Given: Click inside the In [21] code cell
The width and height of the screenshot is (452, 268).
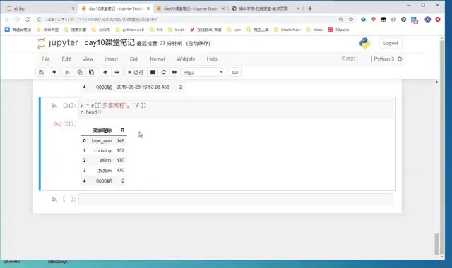Looking at the screenshot, I should 236,109.
